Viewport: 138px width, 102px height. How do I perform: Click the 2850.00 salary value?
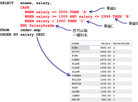[x=106, y=64]
